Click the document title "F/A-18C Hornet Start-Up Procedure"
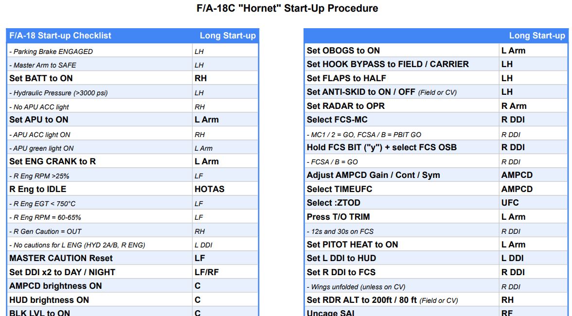 pos(287,8)
